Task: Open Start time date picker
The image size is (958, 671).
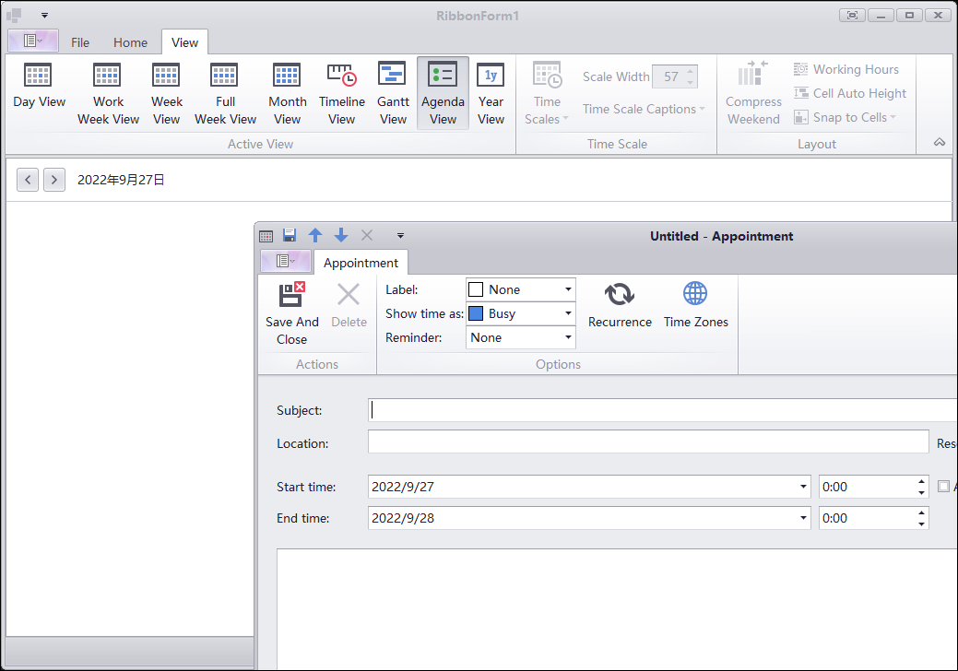Action: (803, 487)
